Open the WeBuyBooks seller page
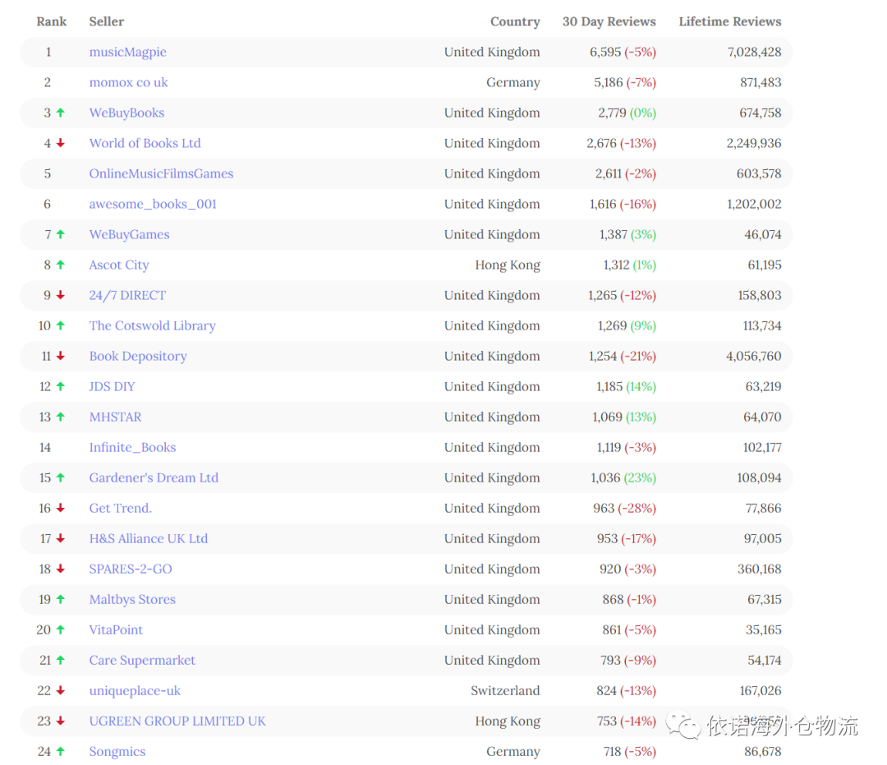 (x=126, y=113)
